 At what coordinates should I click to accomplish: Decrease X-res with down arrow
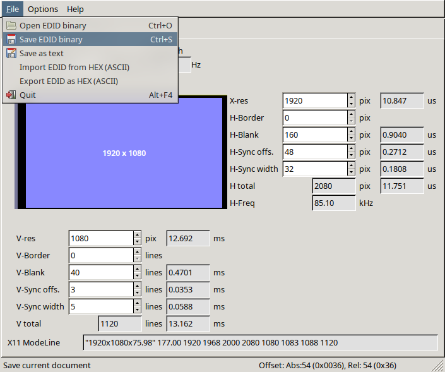[x=352, y=104]
